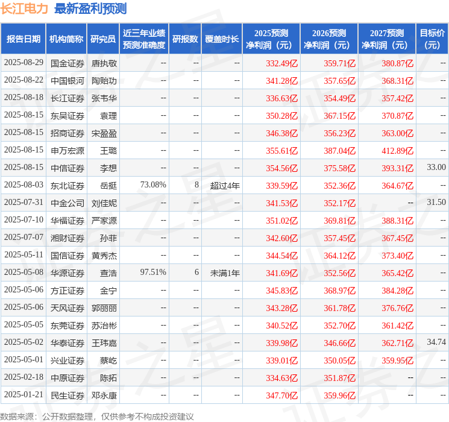The height and width of the screenshot is (422, 449).
Task: Click report date 2025-01-21
Action: [24, 394]
